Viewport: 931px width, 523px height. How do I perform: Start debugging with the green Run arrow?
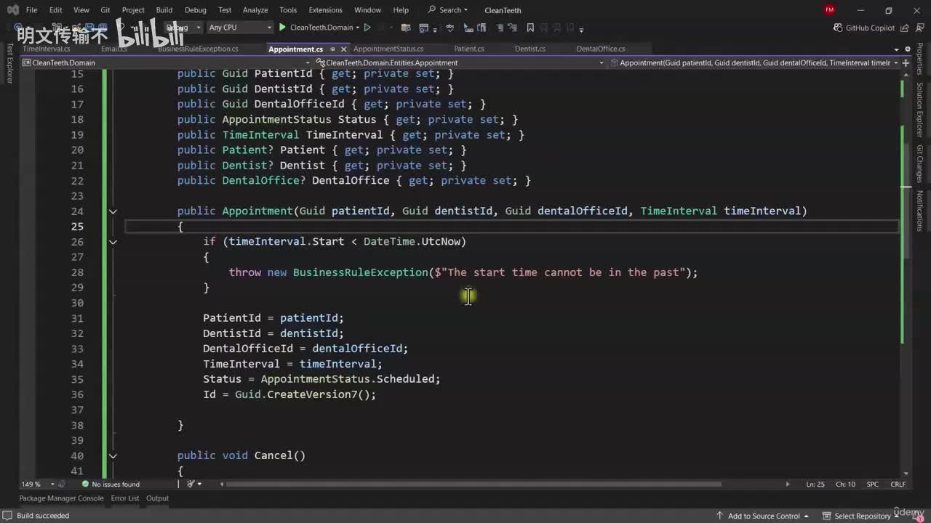point(282,28)
